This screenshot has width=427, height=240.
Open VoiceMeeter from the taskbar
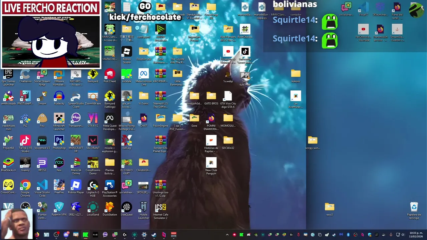(173, 235)
